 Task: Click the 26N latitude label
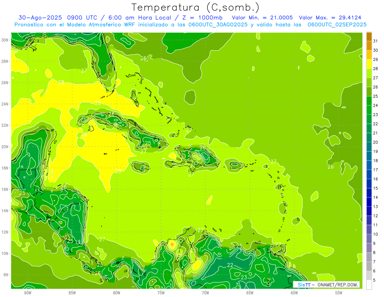[x=4, y=83]
